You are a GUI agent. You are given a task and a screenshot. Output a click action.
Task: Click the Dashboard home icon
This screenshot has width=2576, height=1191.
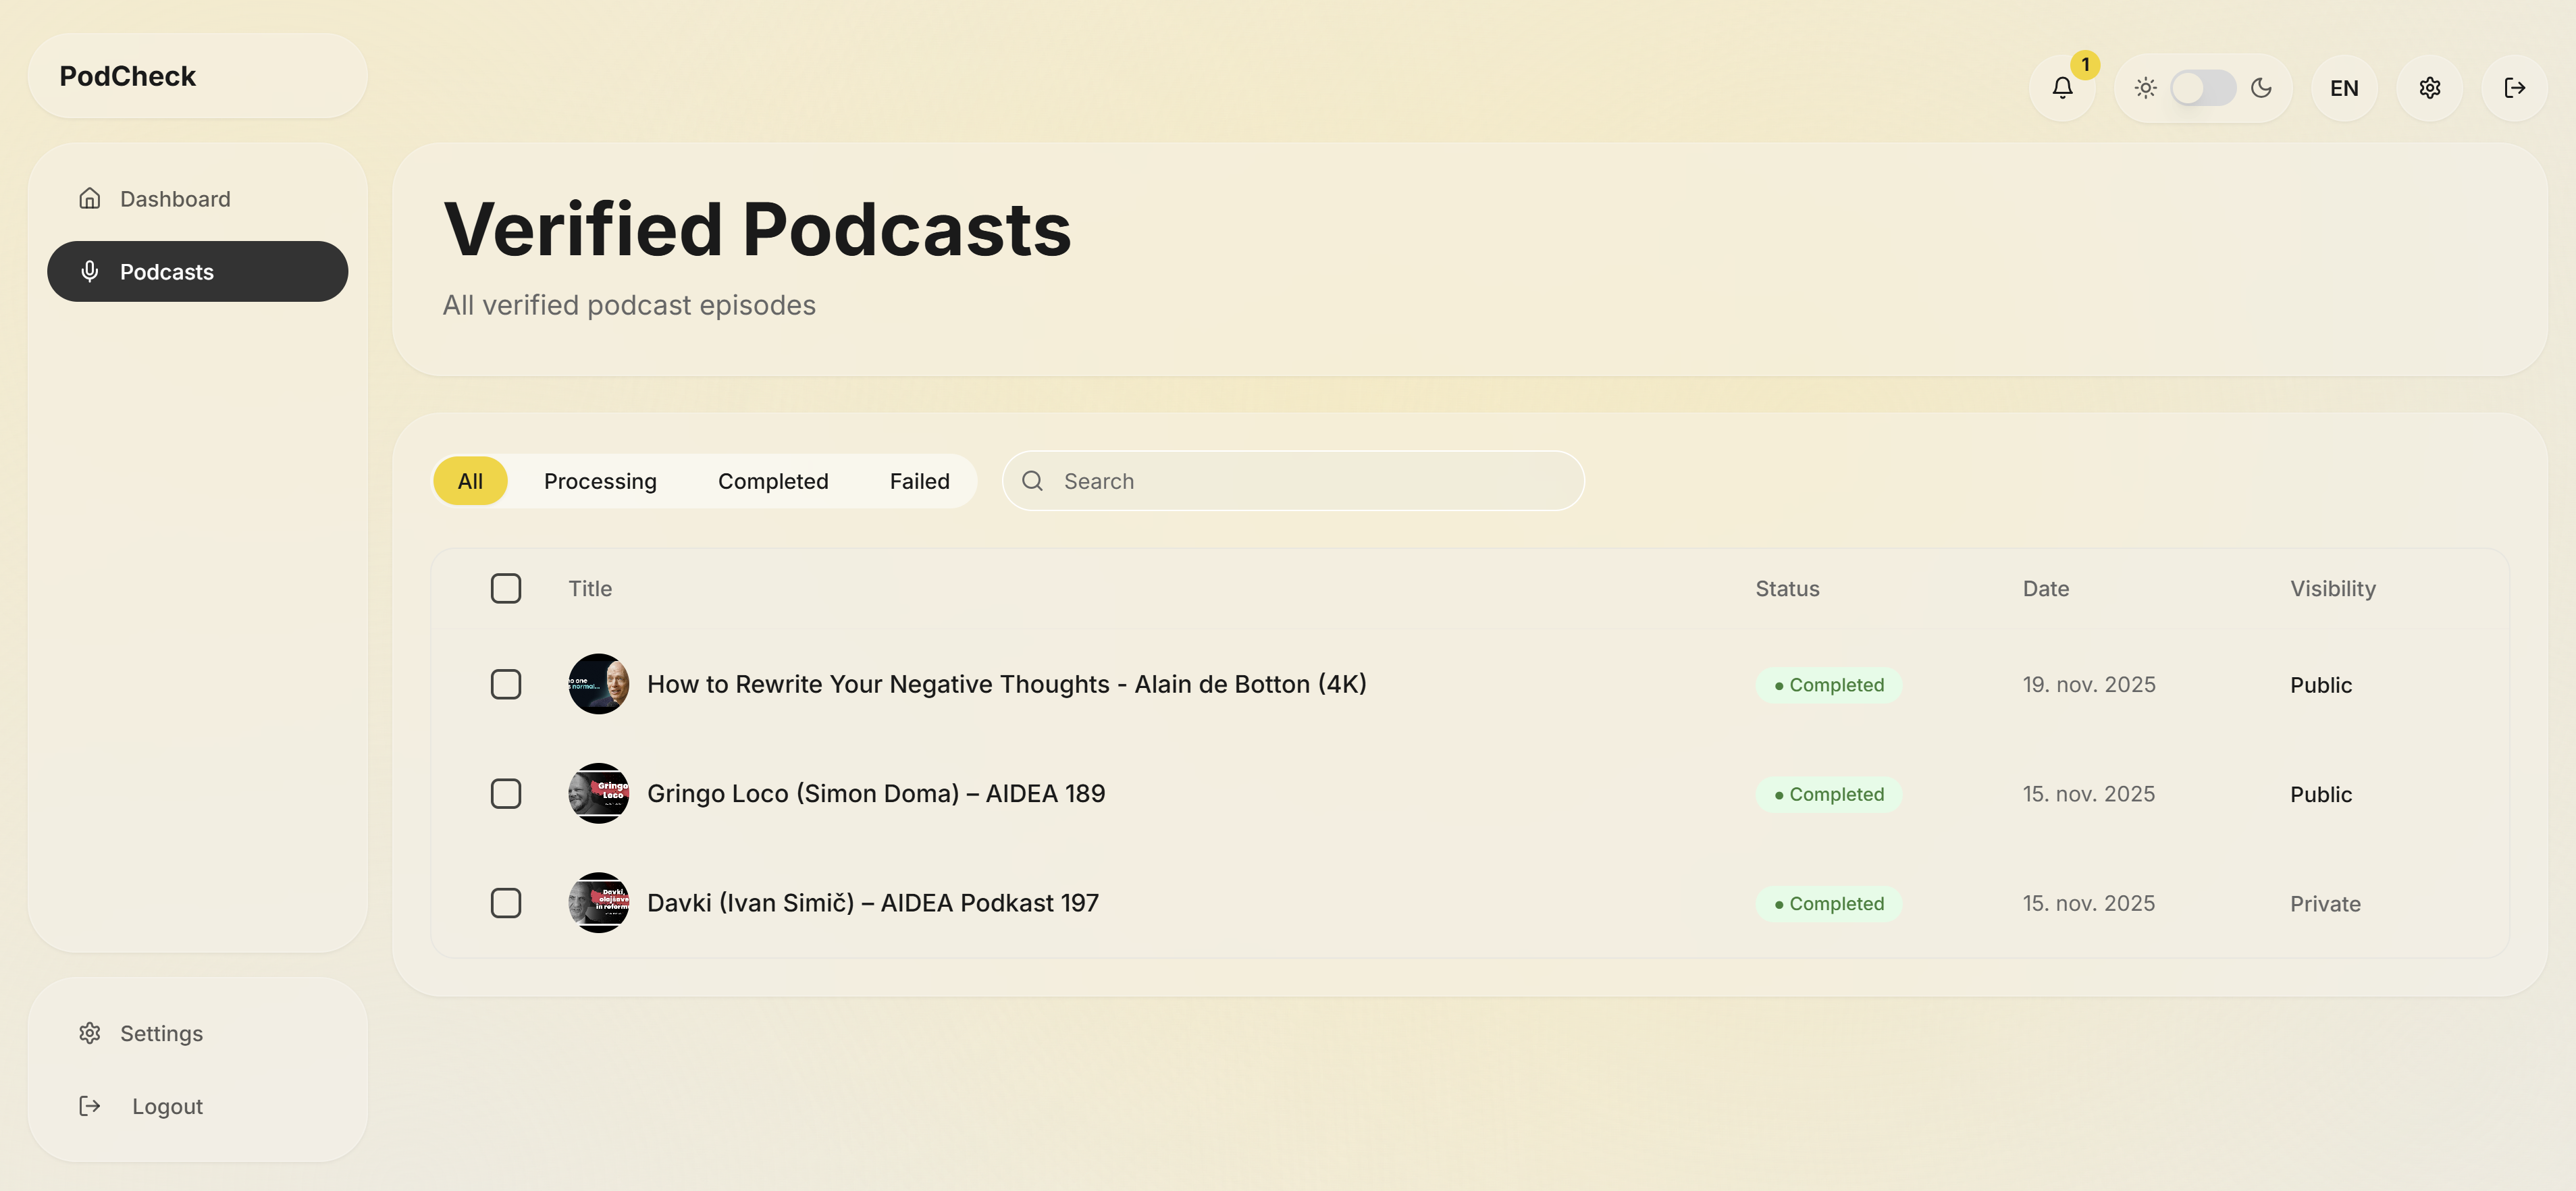pos(90,198)
